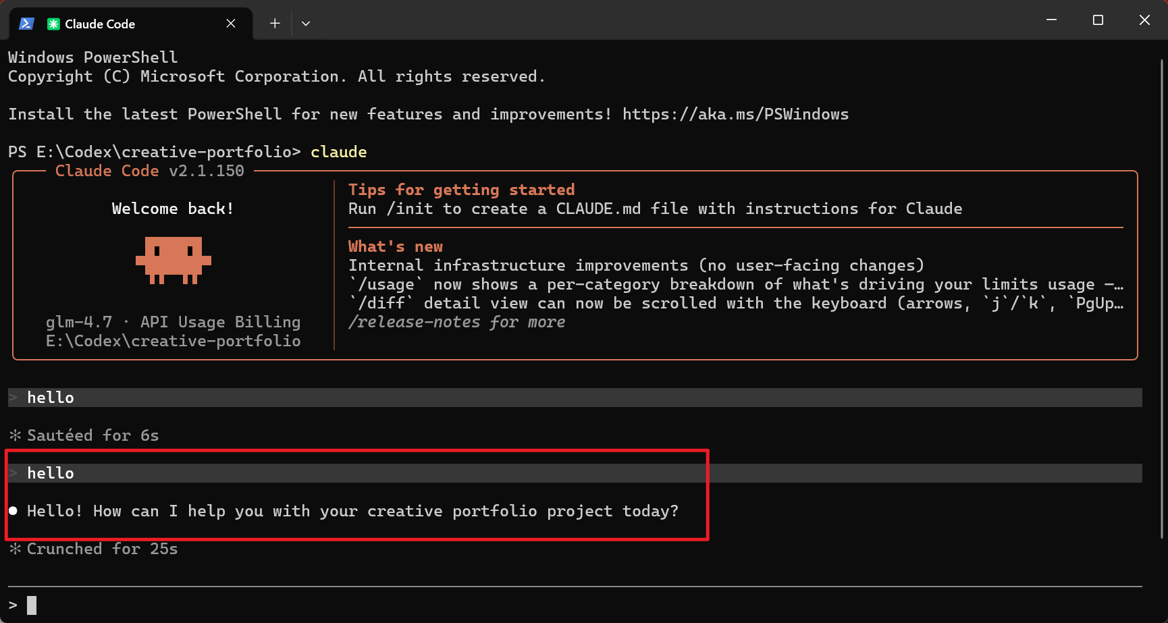The width and height of the screenshot is (1168, 623).
Task: Click the What's new heading
Action: coord(396,246)
